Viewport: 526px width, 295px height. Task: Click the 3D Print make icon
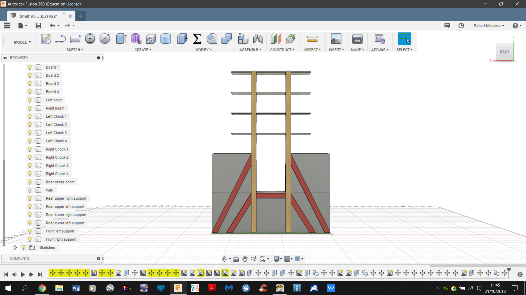[x=357, y=39]
